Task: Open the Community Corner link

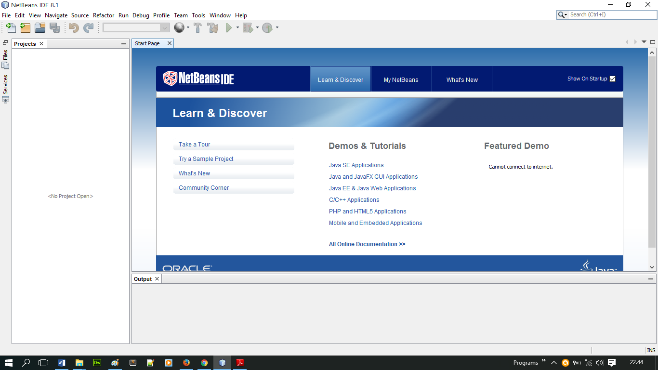Action: (204, 188)
